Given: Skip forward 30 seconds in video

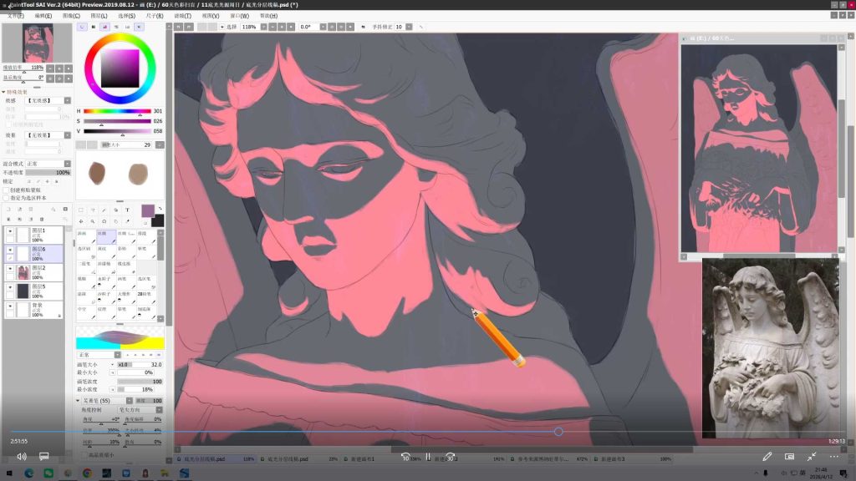Looking at the screenshot, I should pyautogui.click(x=451, y=457).
